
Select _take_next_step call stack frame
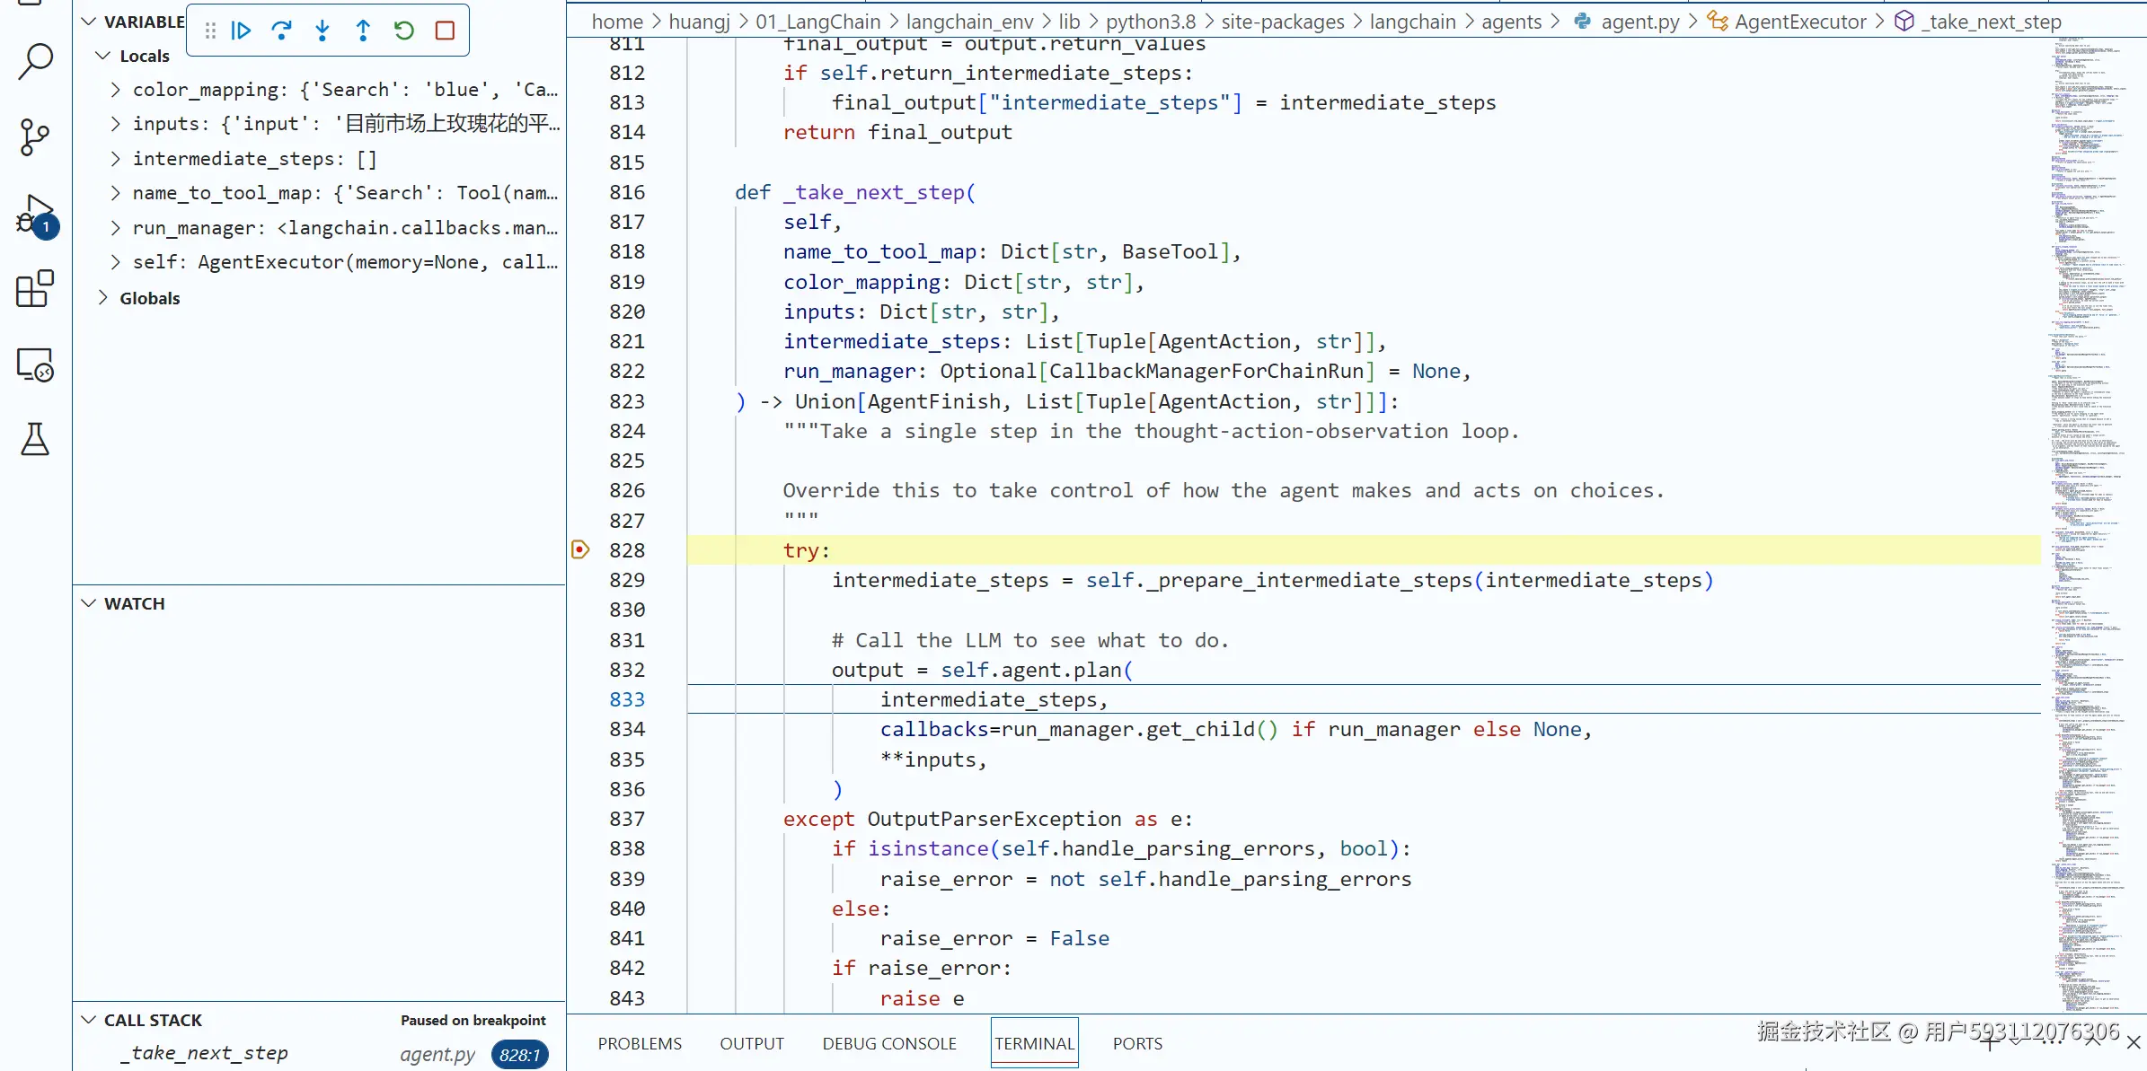pos(205,1053)
